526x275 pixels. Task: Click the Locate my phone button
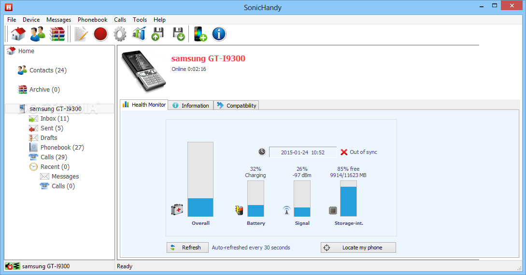[x=358, y=247]
